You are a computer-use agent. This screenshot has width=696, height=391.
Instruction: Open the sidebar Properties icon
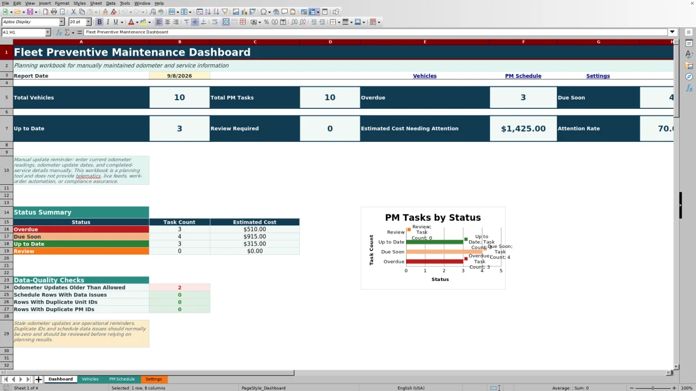coord(689,43)
